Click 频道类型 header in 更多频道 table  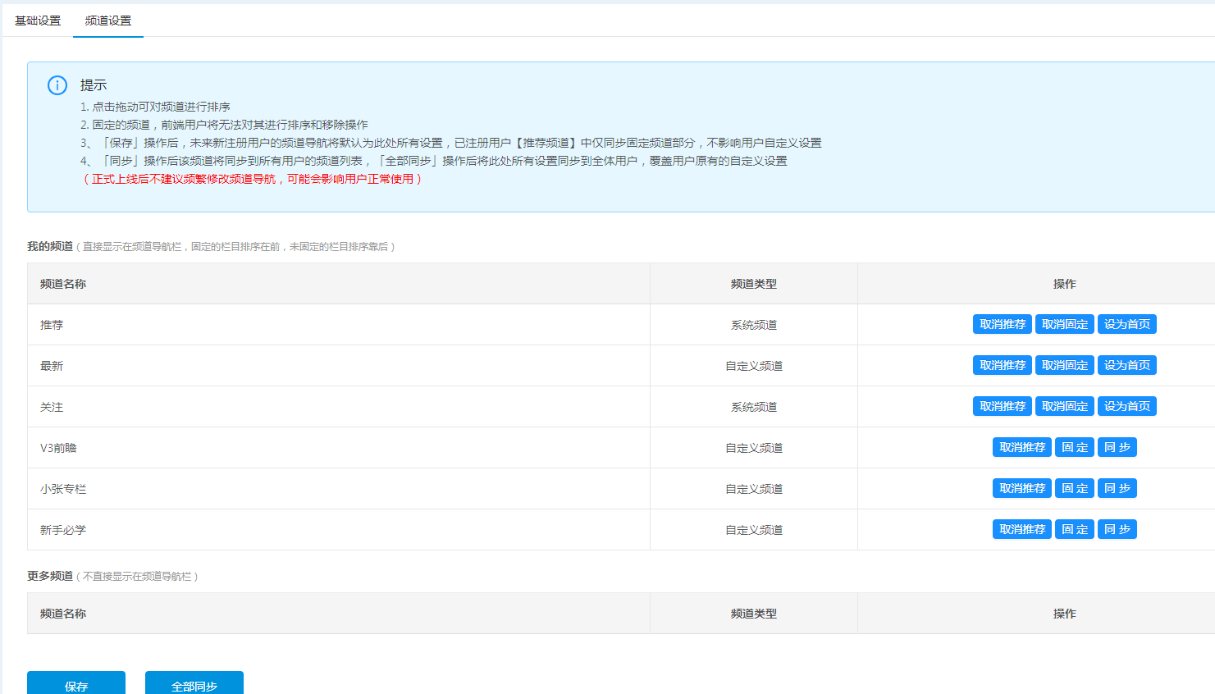(x=754, y=614)
